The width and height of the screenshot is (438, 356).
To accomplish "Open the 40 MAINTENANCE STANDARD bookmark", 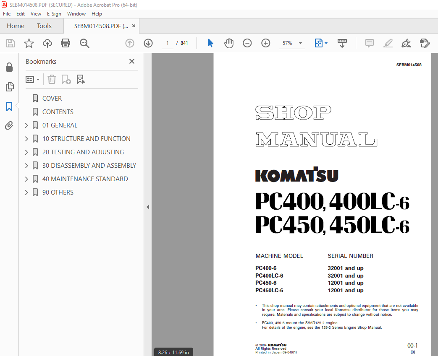I will click(x=85, y=179).
